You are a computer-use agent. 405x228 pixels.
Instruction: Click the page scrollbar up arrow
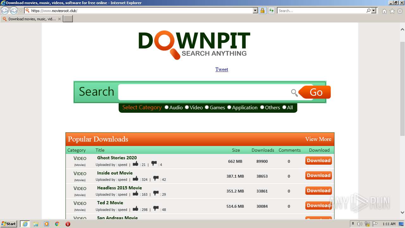402,29
